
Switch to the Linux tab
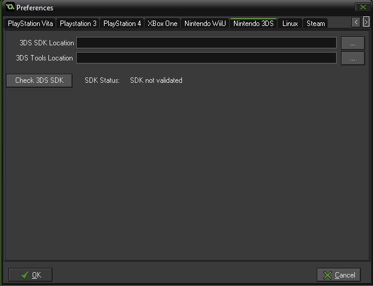pyautogui.click(x=290, y=24)
